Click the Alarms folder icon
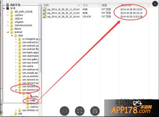159x117 pixels. 11,29
